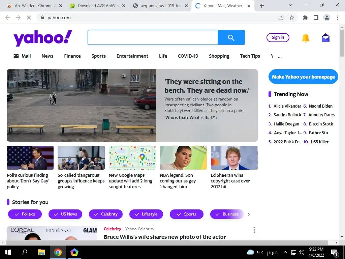The width and height of the screenshot is (345, 259).
Task: Toggle the Sports topic filter
Action: [x=187, y=214]
